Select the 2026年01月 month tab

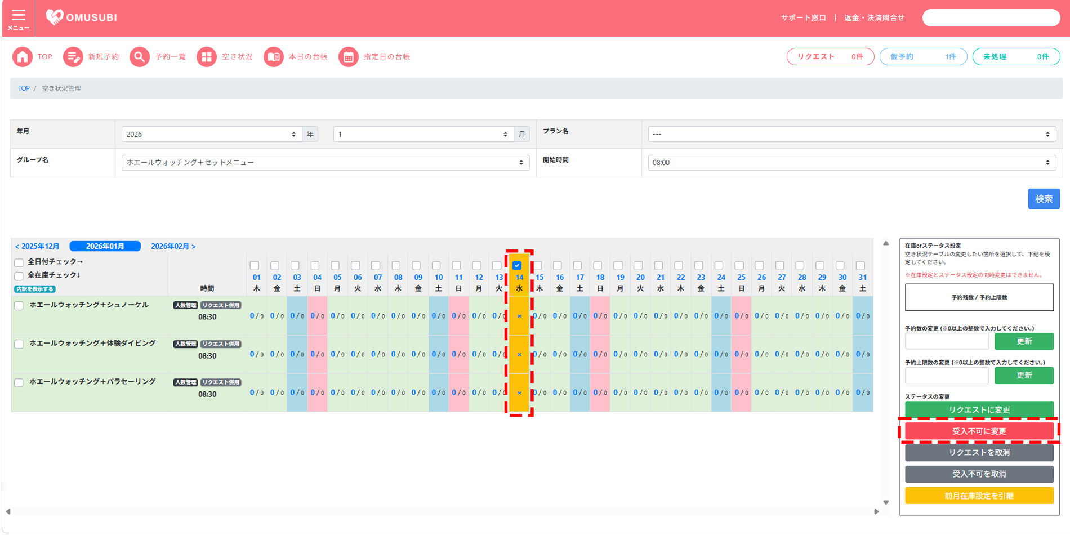[x=105, y=246]
